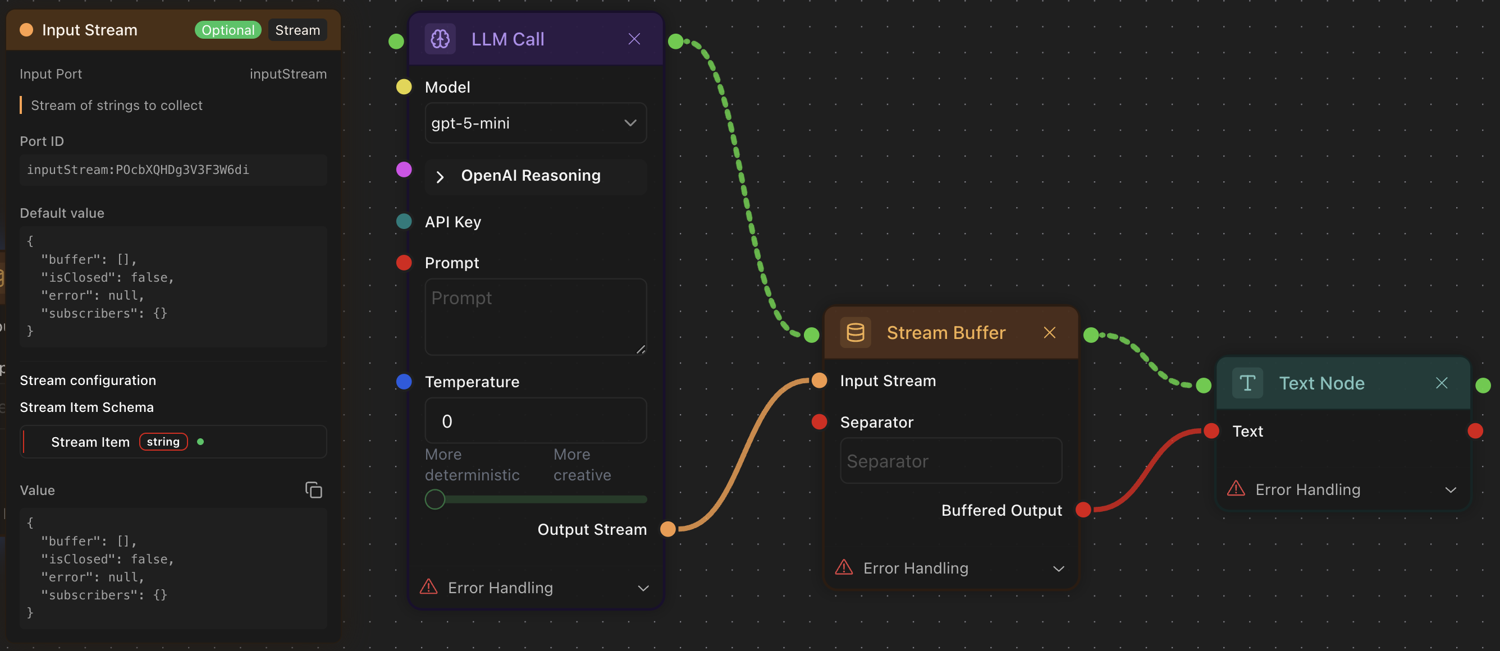Click into the Prompt text area
The height and width of the screenshot is (651, 1500).
pos(535,317)
